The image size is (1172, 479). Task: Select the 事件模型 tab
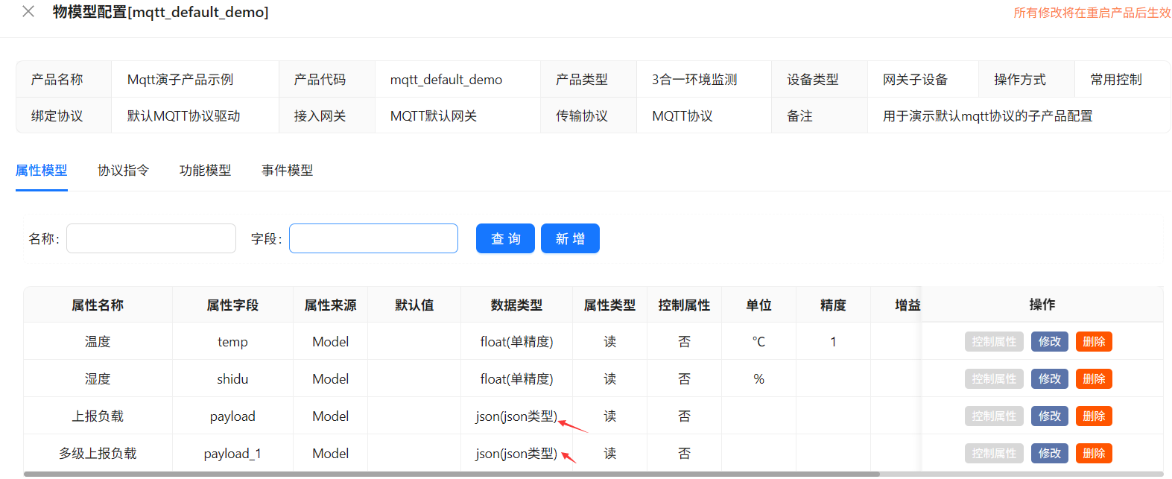287,171
